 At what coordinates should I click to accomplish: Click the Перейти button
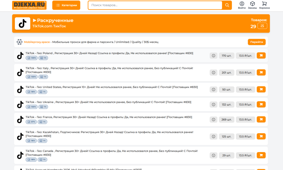[257, 42]
